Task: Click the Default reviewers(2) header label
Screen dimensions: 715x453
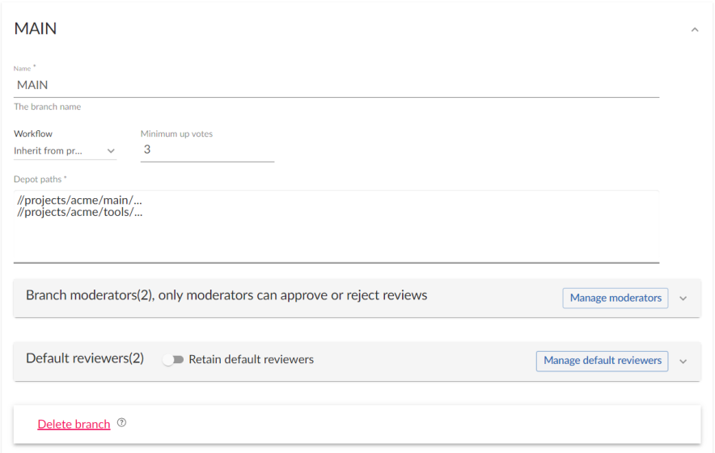Action: pyautogui.click(x=85, y=358)
